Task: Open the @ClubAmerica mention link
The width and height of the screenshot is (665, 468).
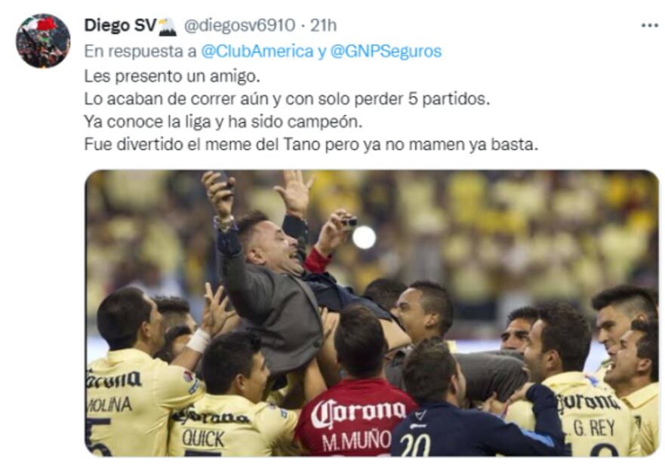Action: click(257, 51)
